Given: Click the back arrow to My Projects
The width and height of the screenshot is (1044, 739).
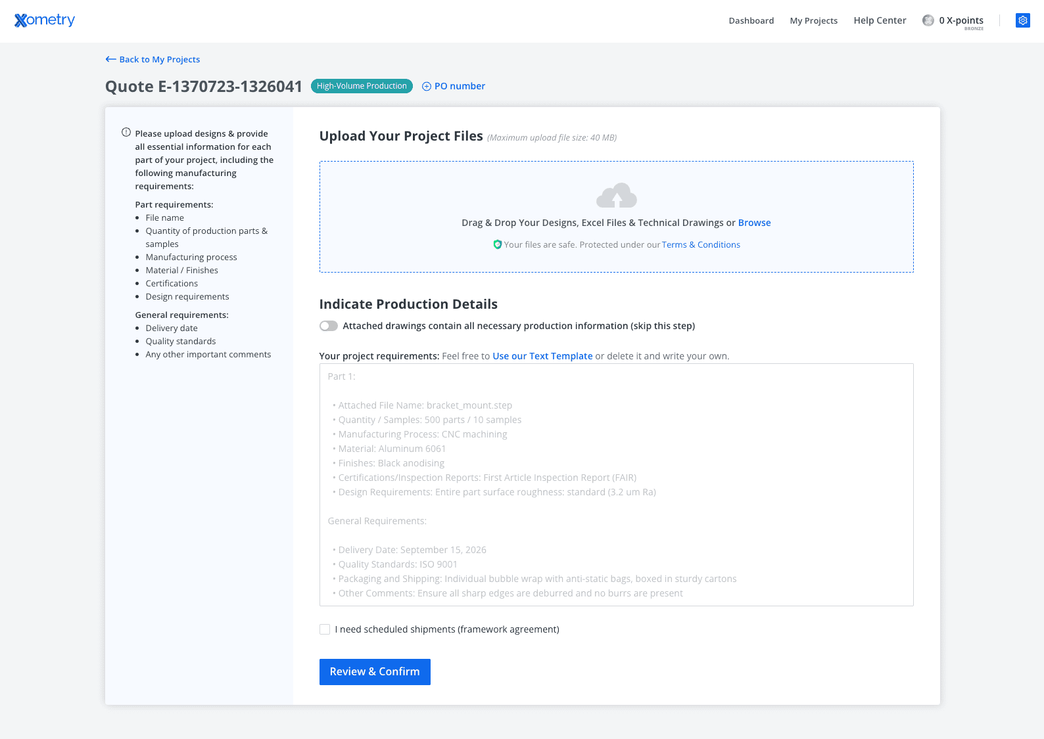Looking at the screenshot, I should tap(110, 59).
